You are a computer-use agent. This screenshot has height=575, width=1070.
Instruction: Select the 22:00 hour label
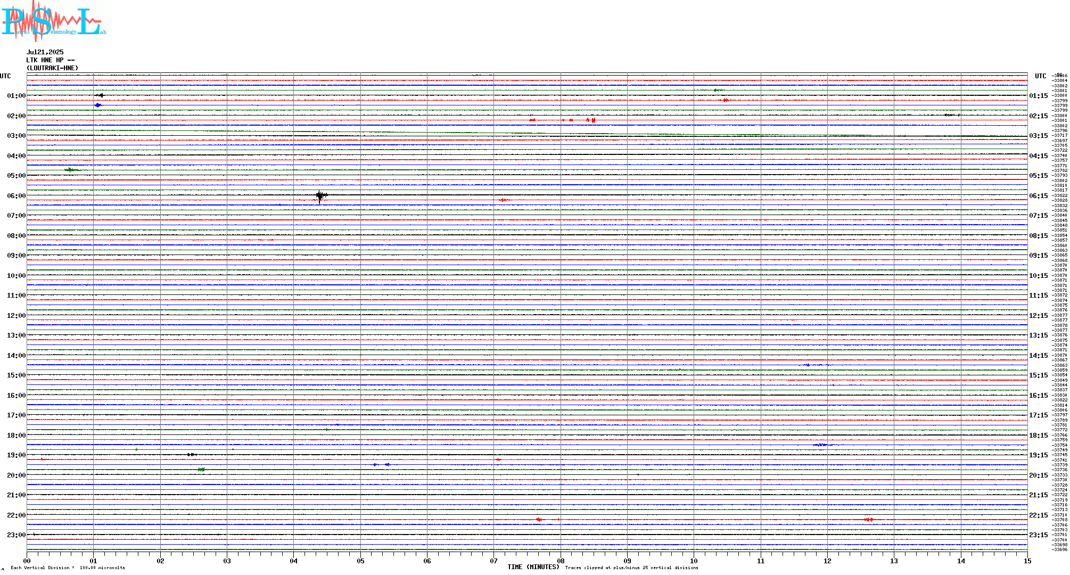click(x=16, y=515)
